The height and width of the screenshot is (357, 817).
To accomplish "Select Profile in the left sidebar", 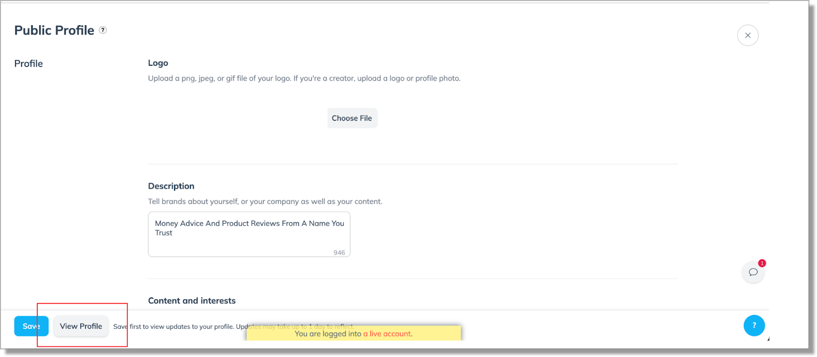I will tap(29, 64).
